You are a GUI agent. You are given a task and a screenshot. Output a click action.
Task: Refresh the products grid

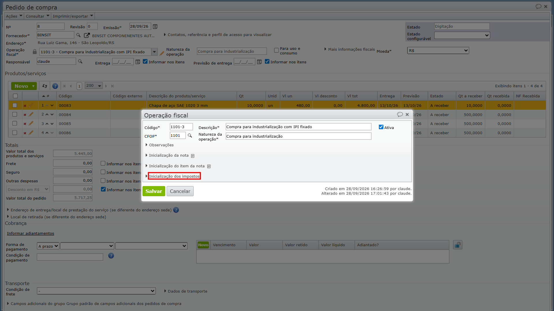click(44, 86)
